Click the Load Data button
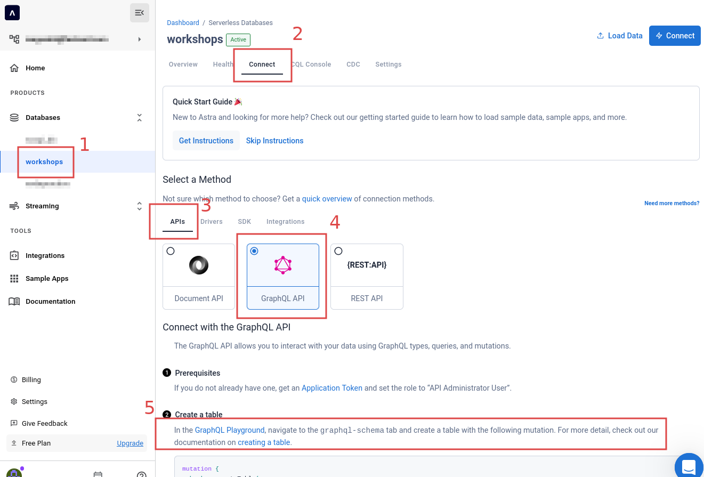The image size is (704, 477). [619, 36]
